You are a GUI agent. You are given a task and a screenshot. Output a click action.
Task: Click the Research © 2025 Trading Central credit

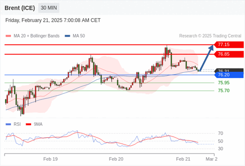(x=210, y=36)
